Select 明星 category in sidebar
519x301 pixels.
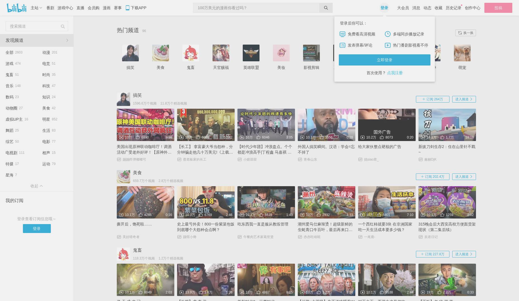point(50,119)
